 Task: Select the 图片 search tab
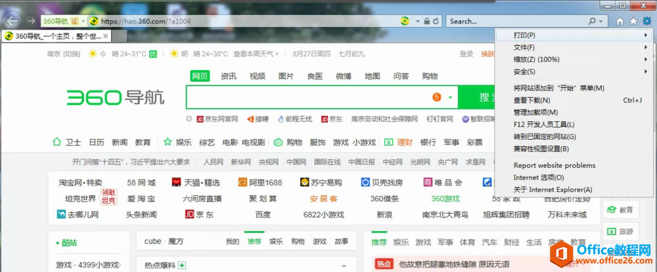point(286,76)
